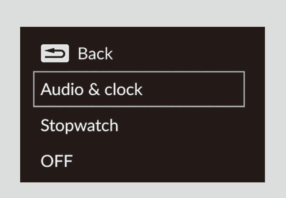Click the white rounded back symbol

[x=55, y=54]
